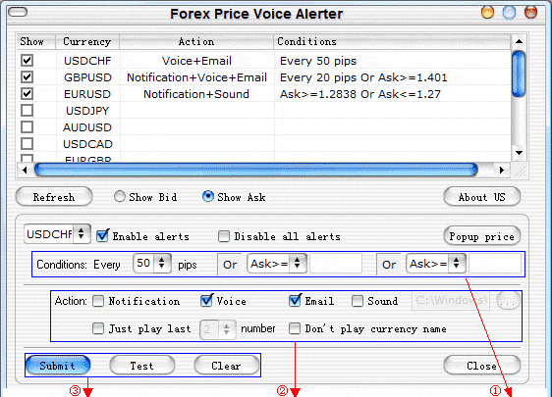Select the Show Bid radio button
552x397 pixels.
(x=120, y=196)
